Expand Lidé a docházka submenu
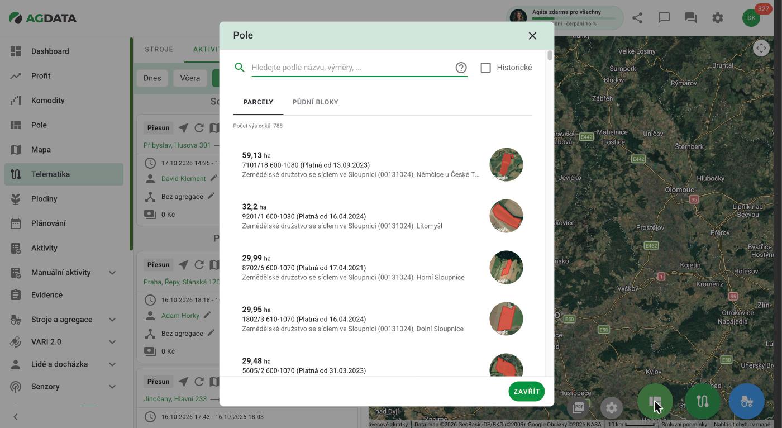This screenshot has width=782, height=428. coord(112,364)
